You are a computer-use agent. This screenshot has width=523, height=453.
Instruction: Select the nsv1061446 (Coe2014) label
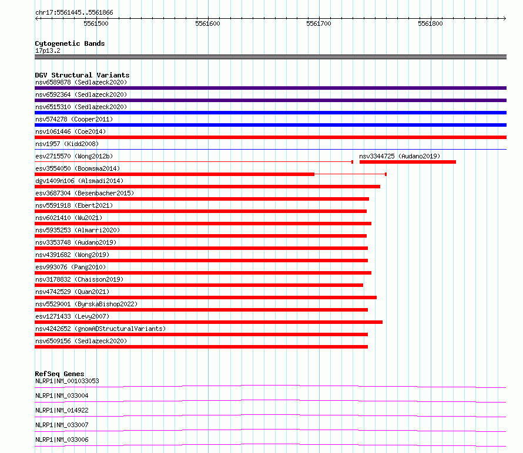[x=71, y=131]
